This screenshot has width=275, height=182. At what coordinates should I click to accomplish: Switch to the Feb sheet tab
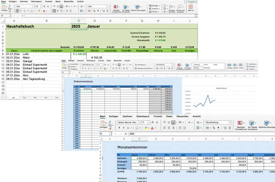tap(24, 98)
